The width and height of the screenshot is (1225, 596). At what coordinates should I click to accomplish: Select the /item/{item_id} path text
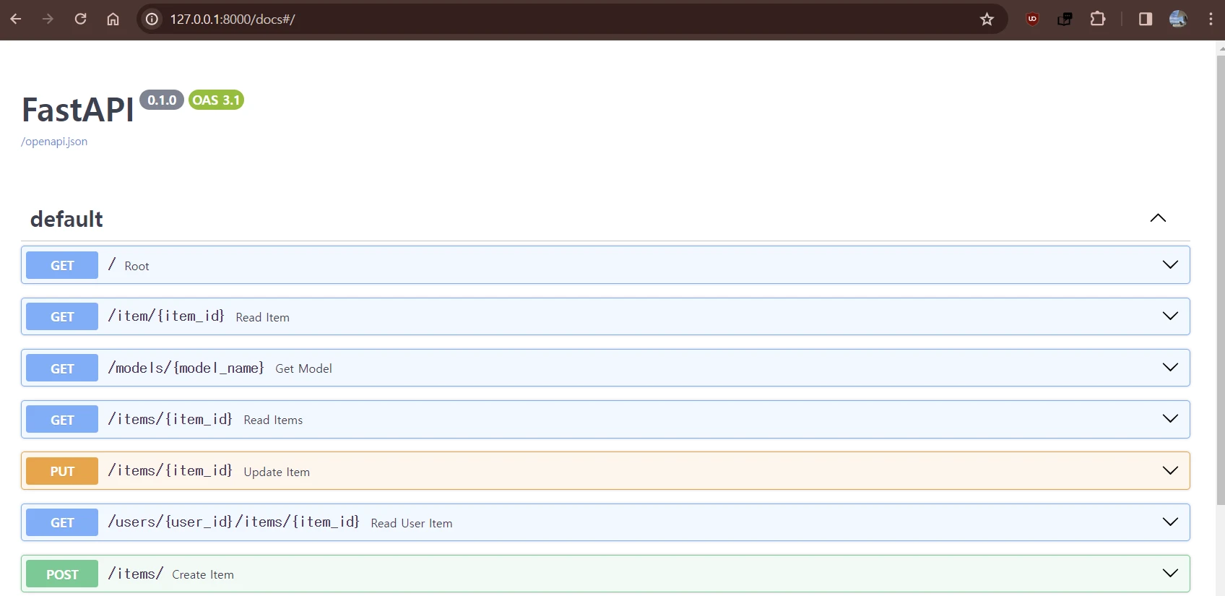(166, 316)
